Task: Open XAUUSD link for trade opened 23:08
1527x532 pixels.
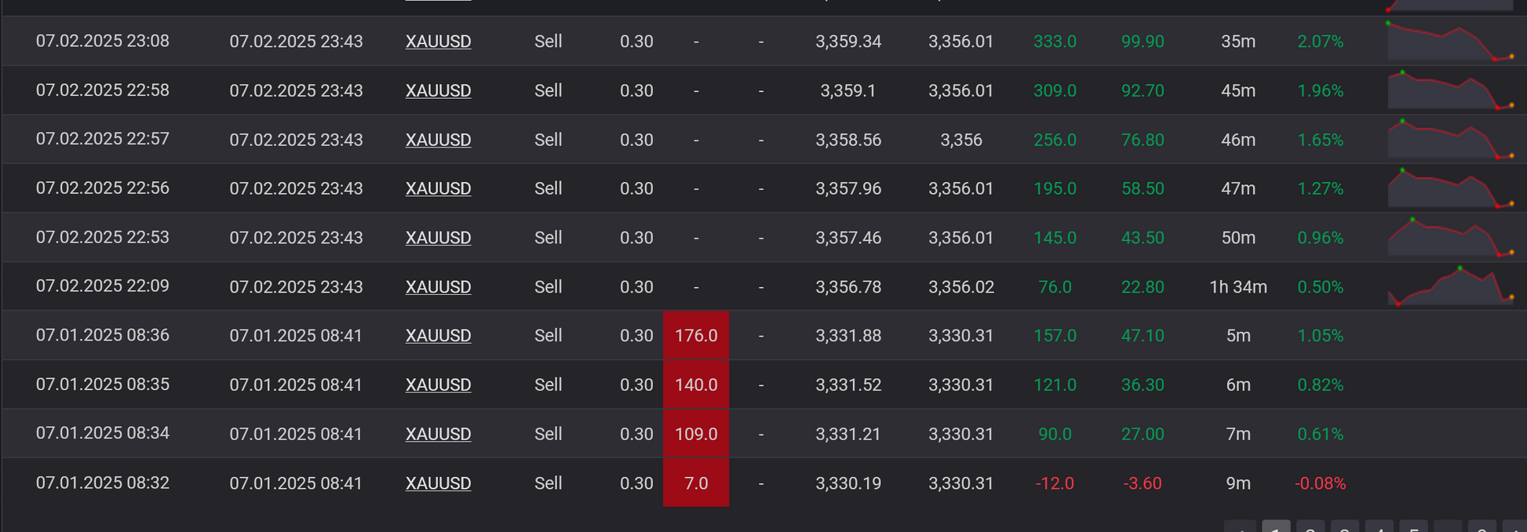Action: pos(438,42)
